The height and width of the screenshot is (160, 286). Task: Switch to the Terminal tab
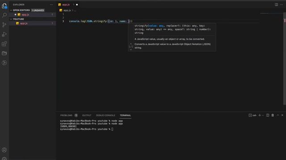(125, 116)
